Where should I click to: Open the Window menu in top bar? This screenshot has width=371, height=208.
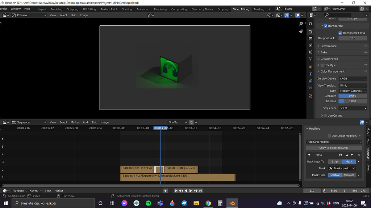click(x=16, y=9)
